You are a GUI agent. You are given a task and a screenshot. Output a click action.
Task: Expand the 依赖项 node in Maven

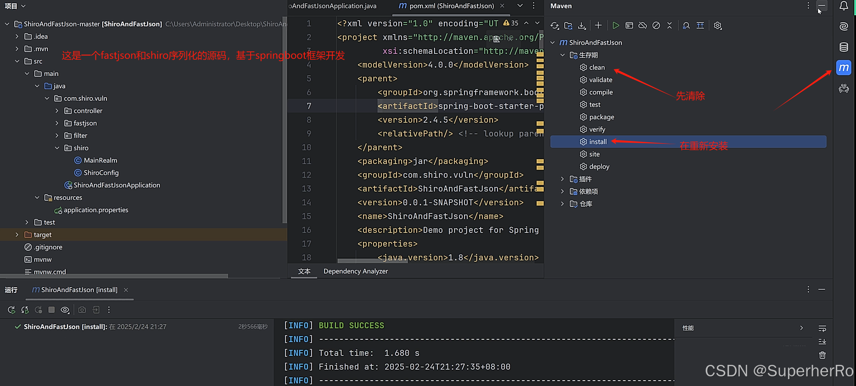pyautogui.click(x=562, y=191)
